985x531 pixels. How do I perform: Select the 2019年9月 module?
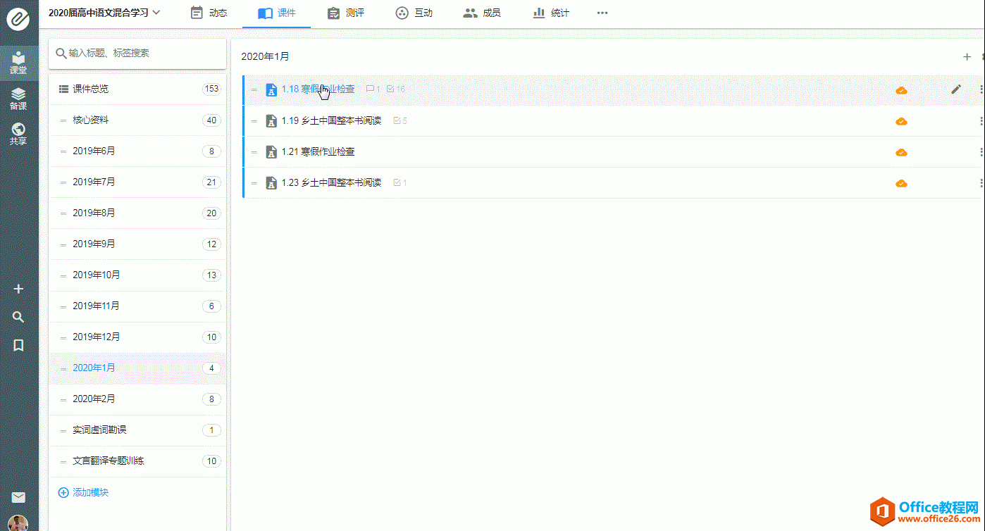point(94,244)
